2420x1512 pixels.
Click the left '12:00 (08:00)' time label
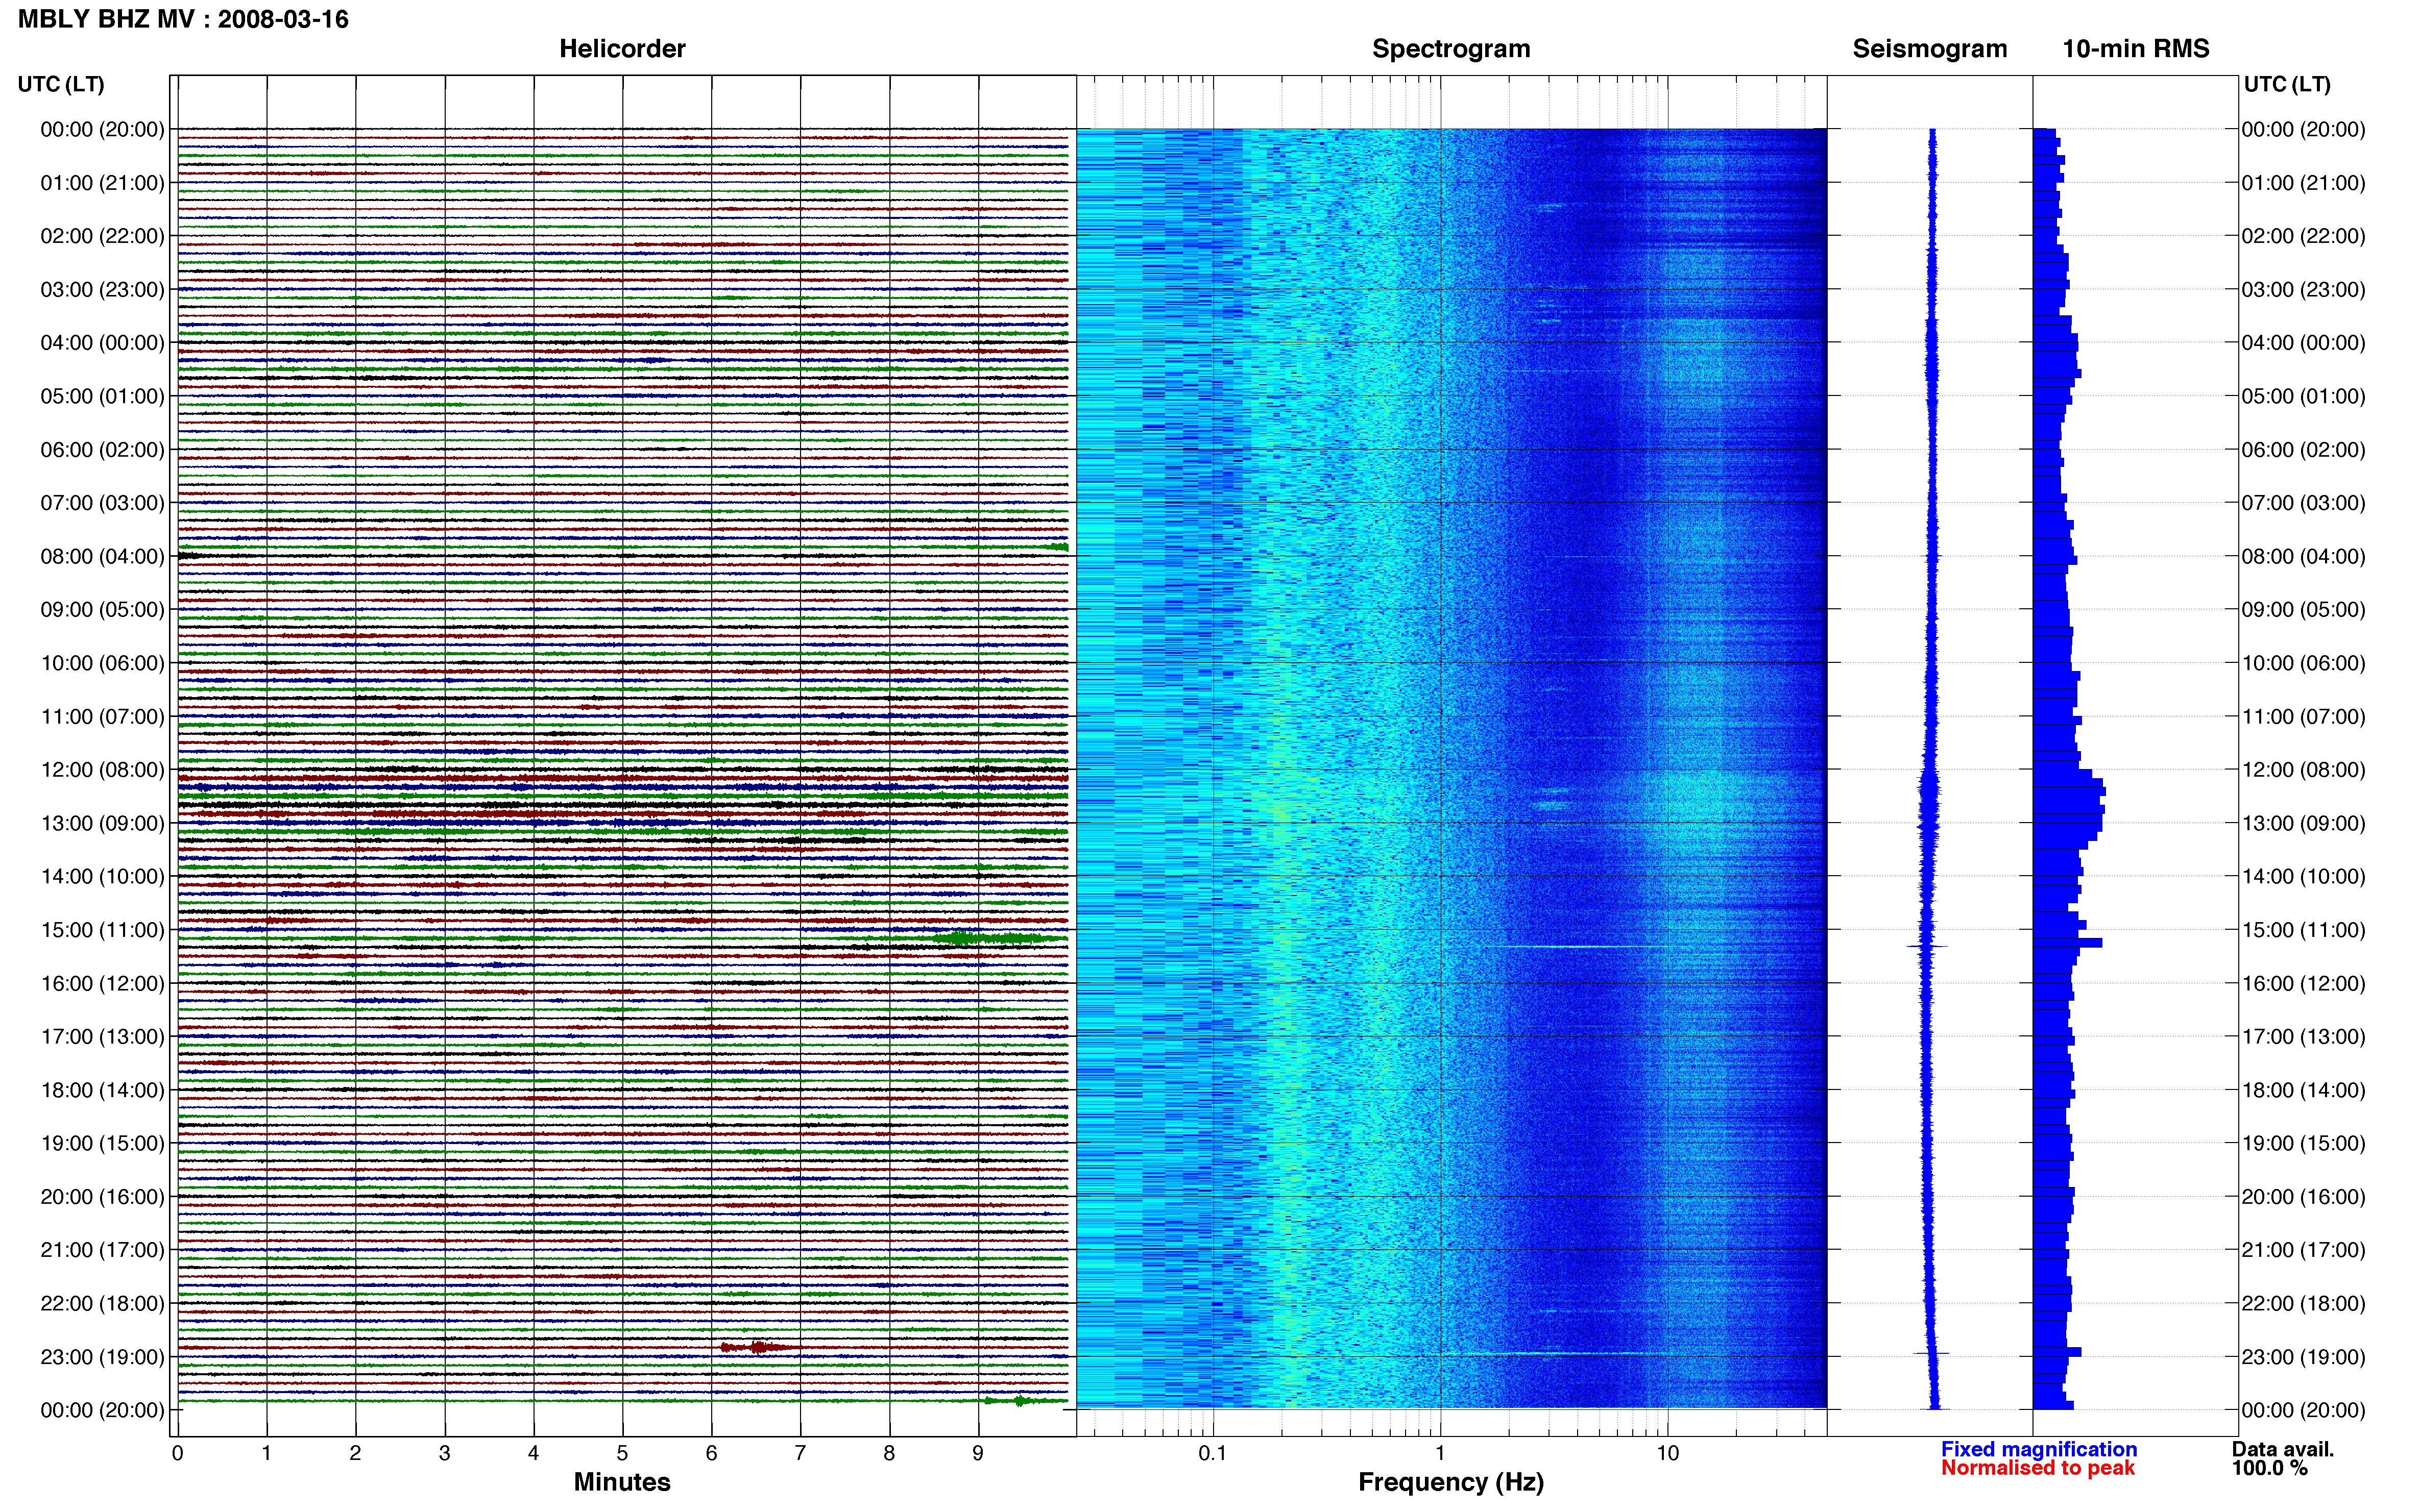tap(102, 769)
